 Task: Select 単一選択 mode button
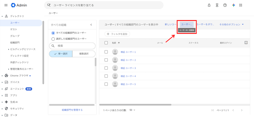pos(61,54)
